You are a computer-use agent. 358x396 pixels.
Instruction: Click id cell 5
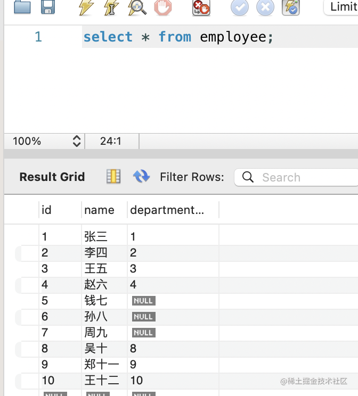click(60, 301)
